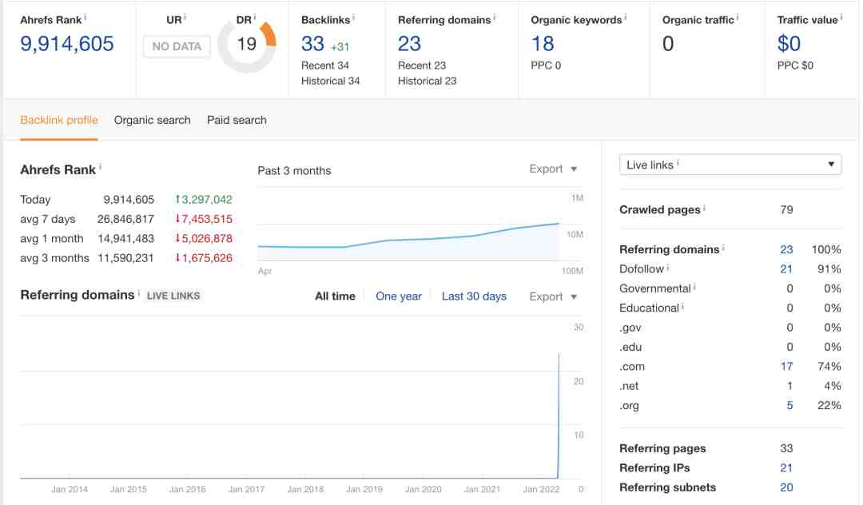Click the Ahrefs Rank past 3 months chart line

[408, 237]
